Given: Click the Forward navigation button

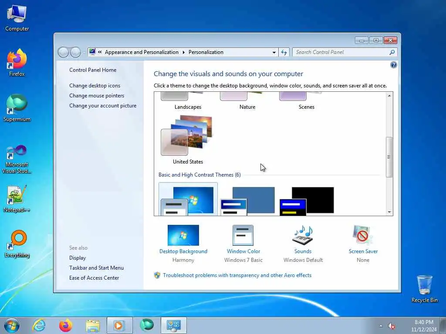Looking at the screenshot, I should 75,52.
